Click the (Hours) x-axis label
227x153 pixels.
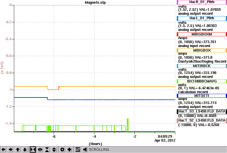95,144
